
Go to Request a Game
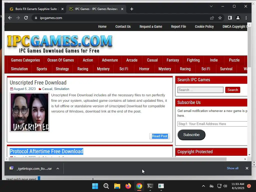coord(151,26)
